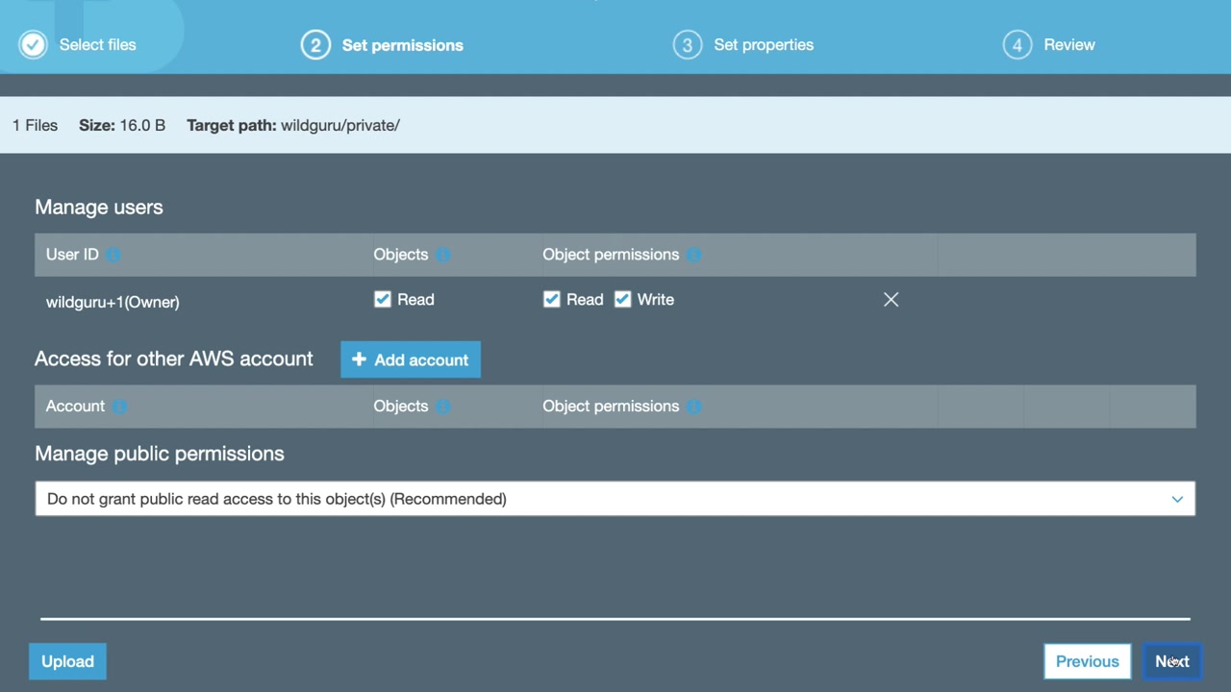This screenshot has width=1231, height=692.
Task: Jump to the Set properties step
Action: [743, 45]
